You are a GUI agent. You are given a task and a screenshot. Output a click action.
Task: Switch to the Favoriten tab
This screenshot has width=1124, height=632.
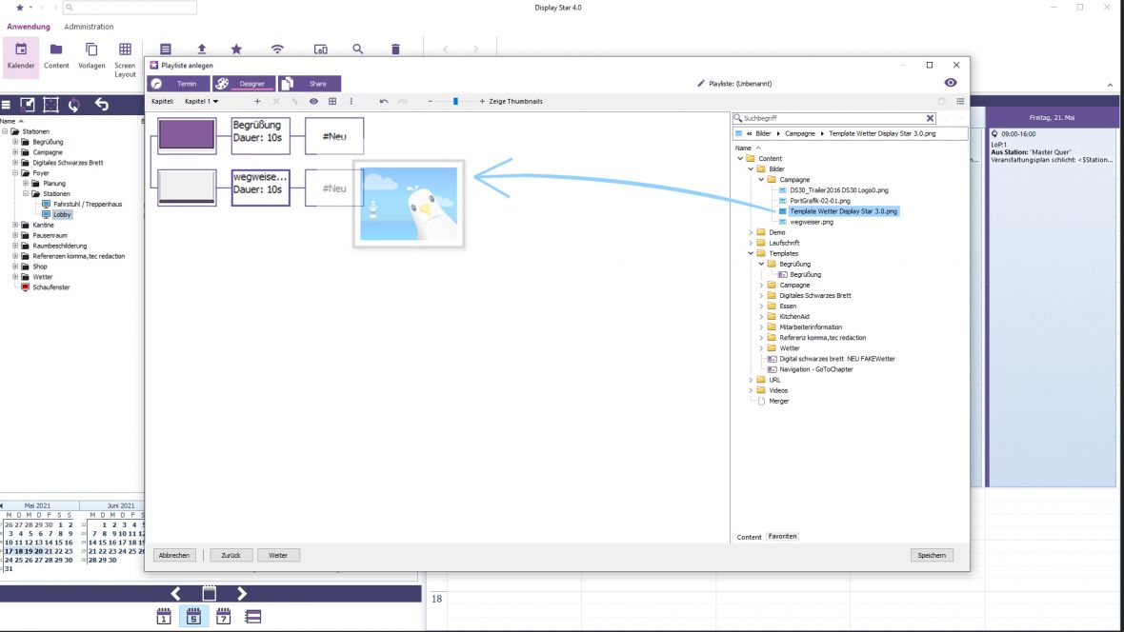(x=783, y=537)
